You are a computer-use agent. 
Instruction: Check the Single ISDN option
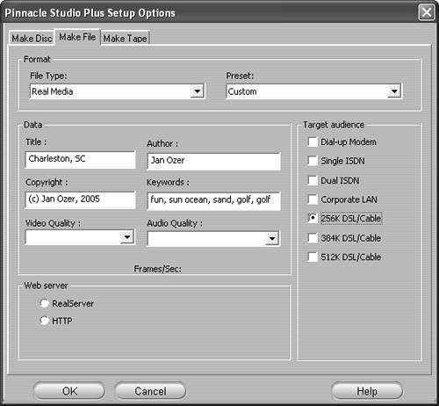click(313, 161)
